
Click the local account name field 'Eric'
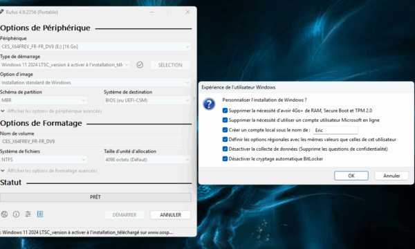[x=335, y=130]
